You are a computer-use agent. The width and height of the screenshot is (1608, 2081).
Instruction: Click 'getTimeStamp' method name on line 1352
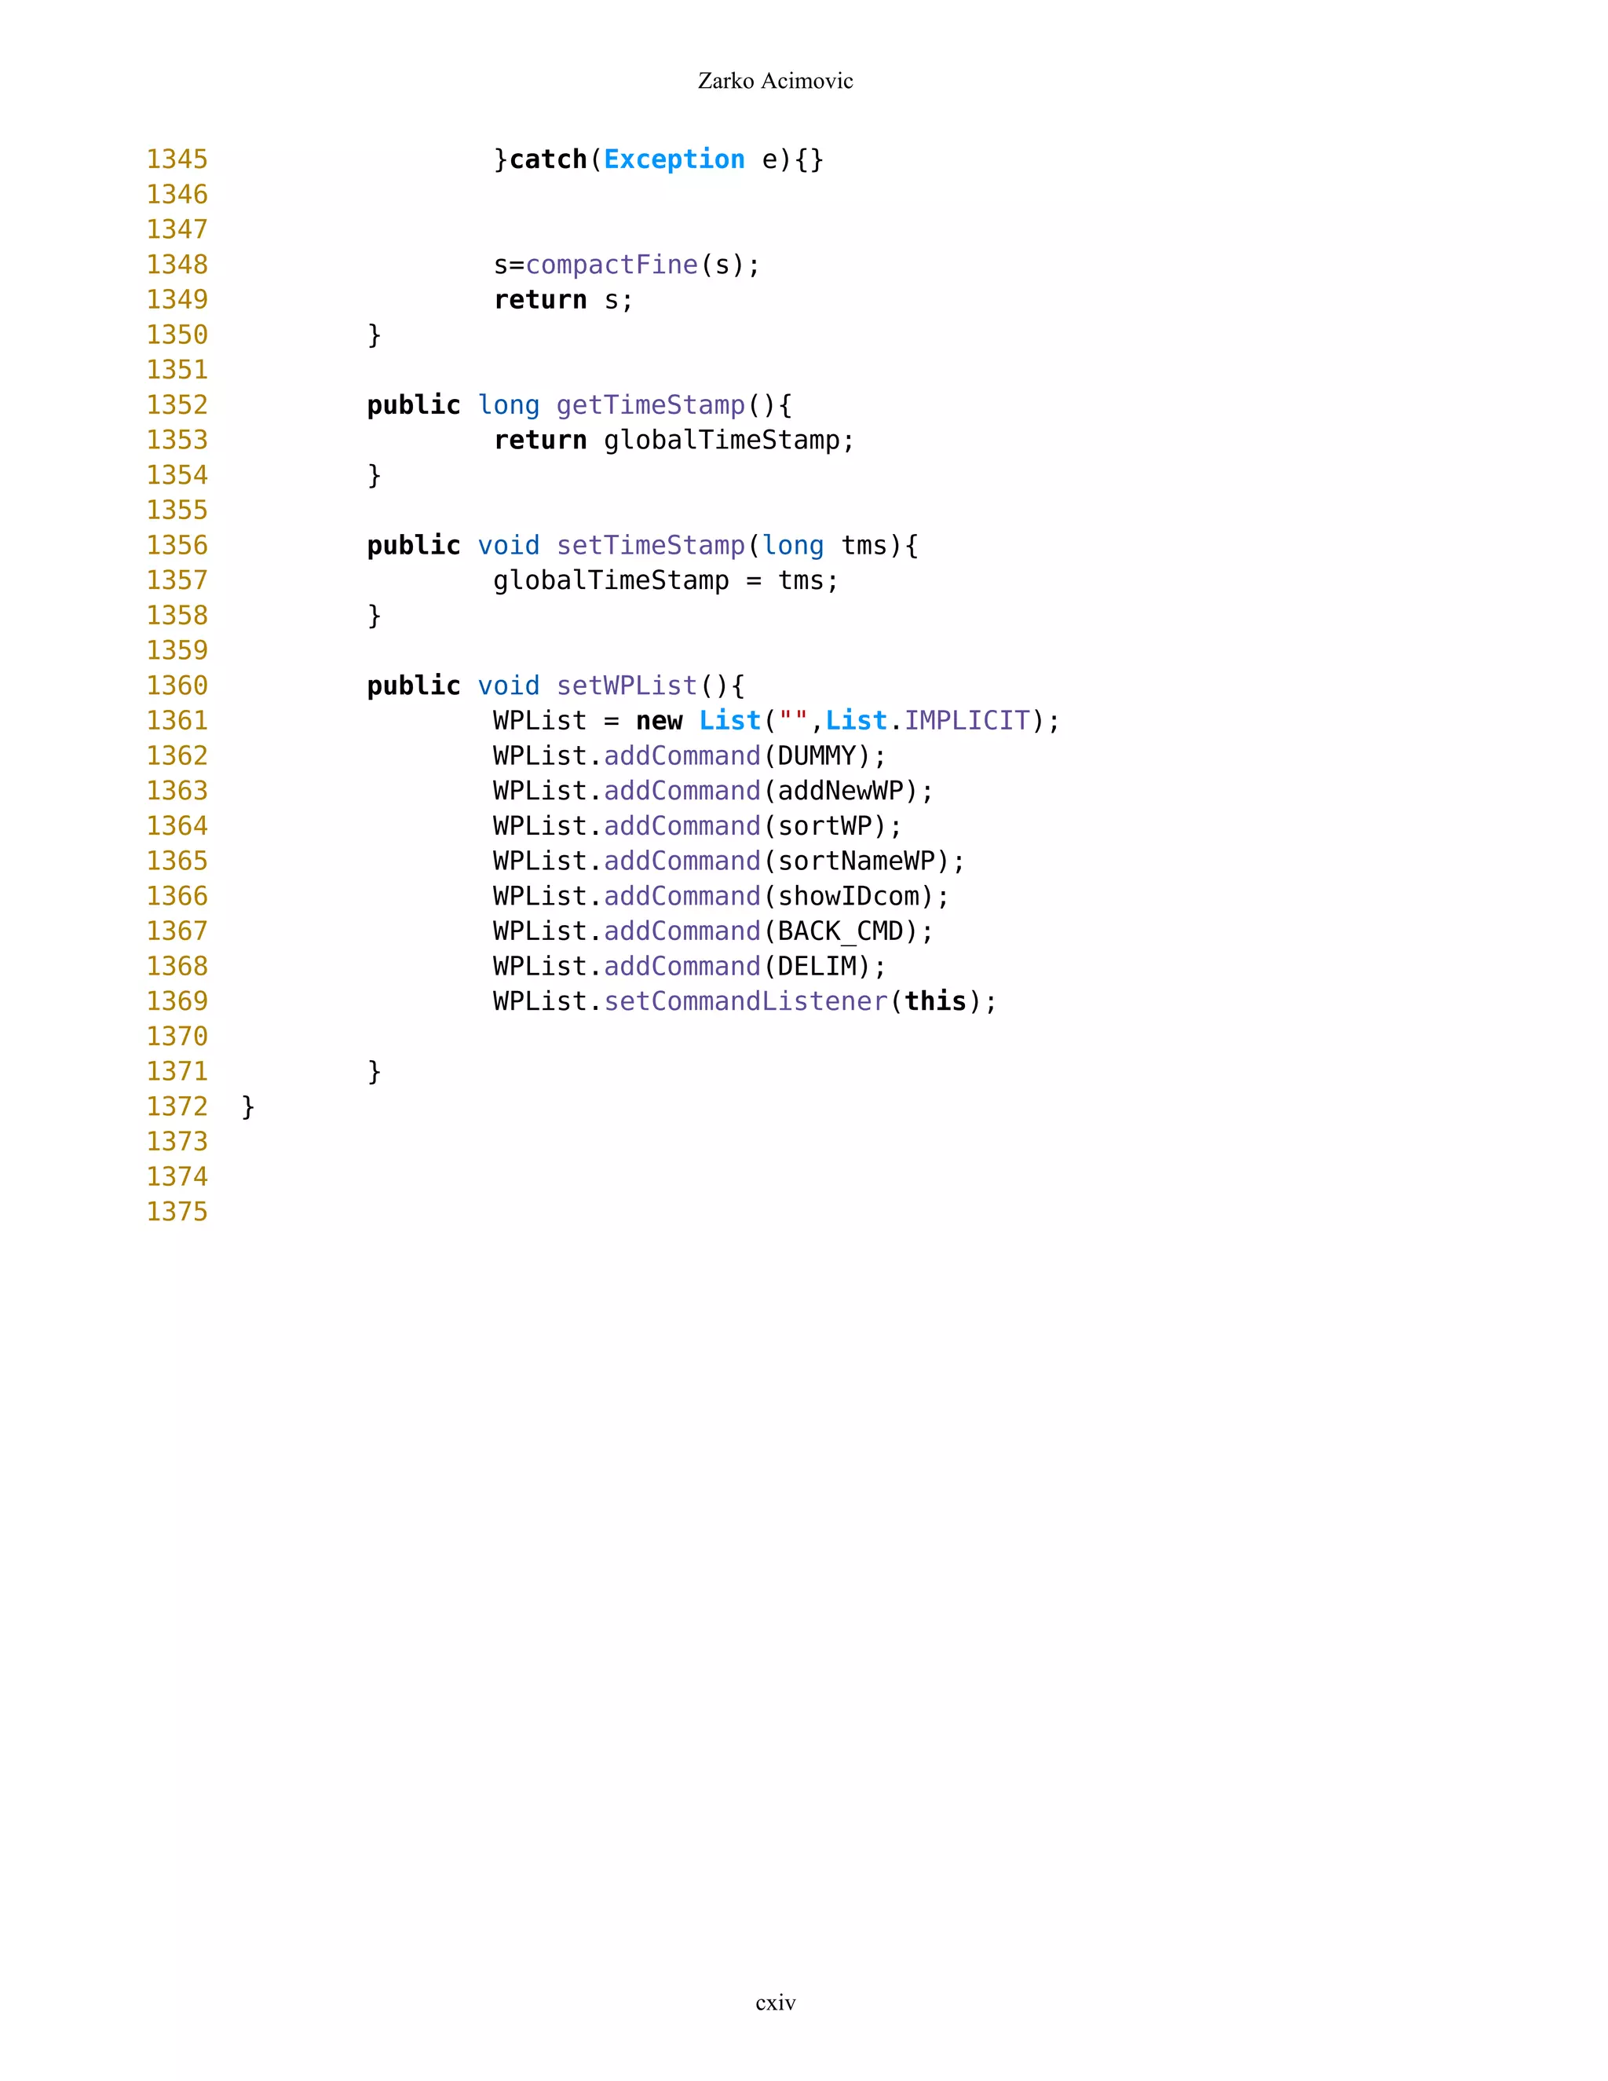coord(651,405)
